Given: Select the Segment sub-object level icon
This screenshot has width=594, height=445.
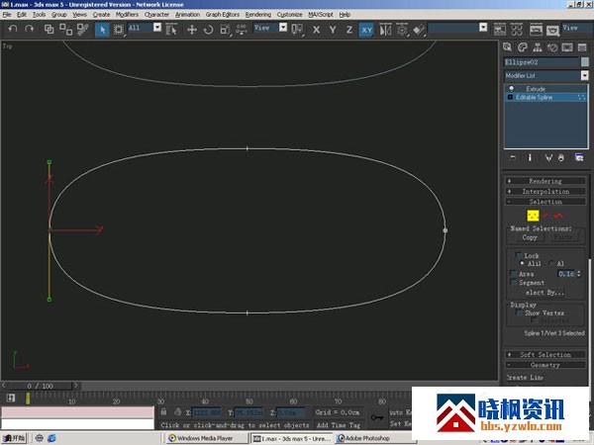Looking at the screenshot, I should [x=545, y=216].
